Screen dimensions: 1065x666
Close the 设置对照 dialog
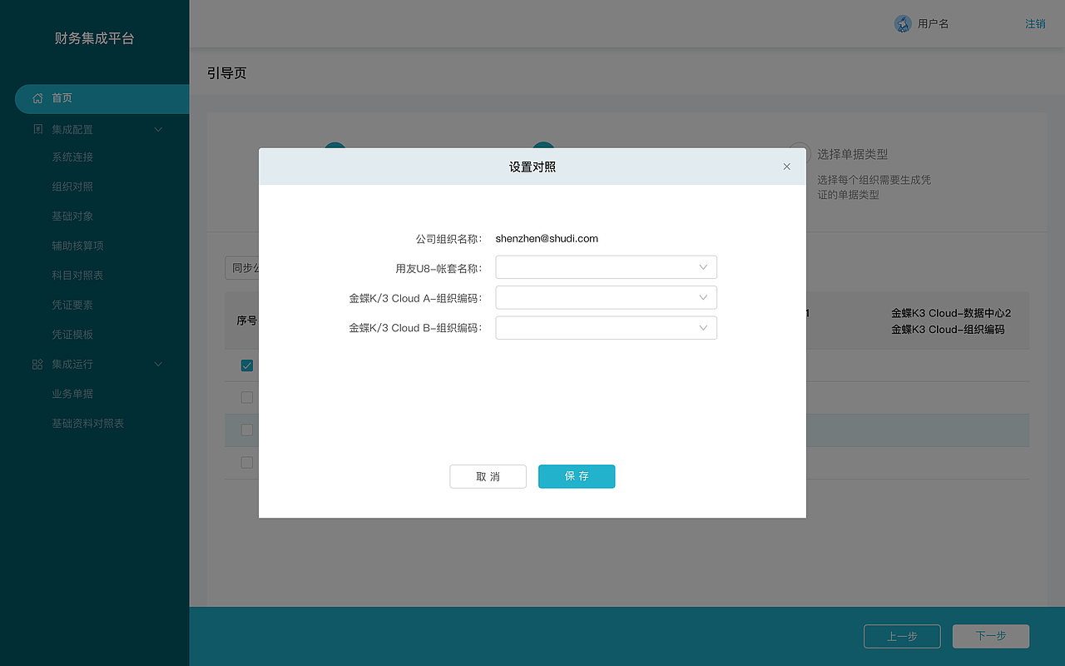pyautogui.click(x=787, y=166)
